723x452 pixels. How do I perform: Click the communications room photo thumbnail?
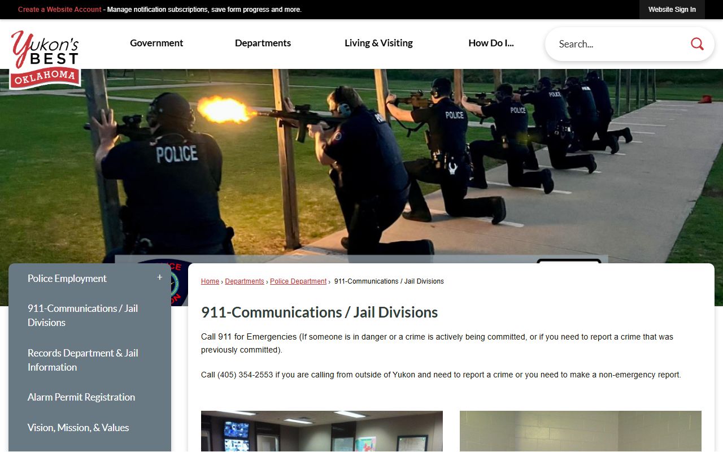(x=322, y=431)
